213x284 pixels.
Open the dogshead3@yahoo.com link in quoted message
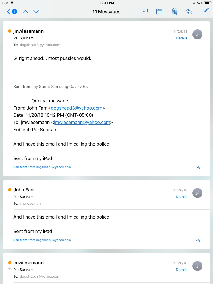(x=77, y=108)
